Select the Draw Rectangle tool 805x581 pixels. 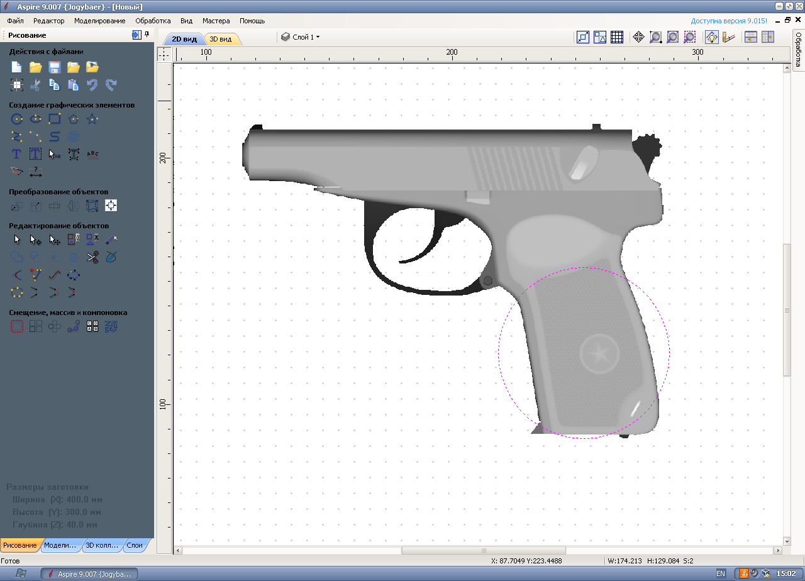click(x=55, y=118)
